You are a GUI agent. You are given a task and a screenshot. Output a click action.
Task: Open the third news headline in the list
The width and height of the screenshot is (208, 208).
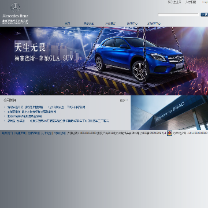point(24,116)
